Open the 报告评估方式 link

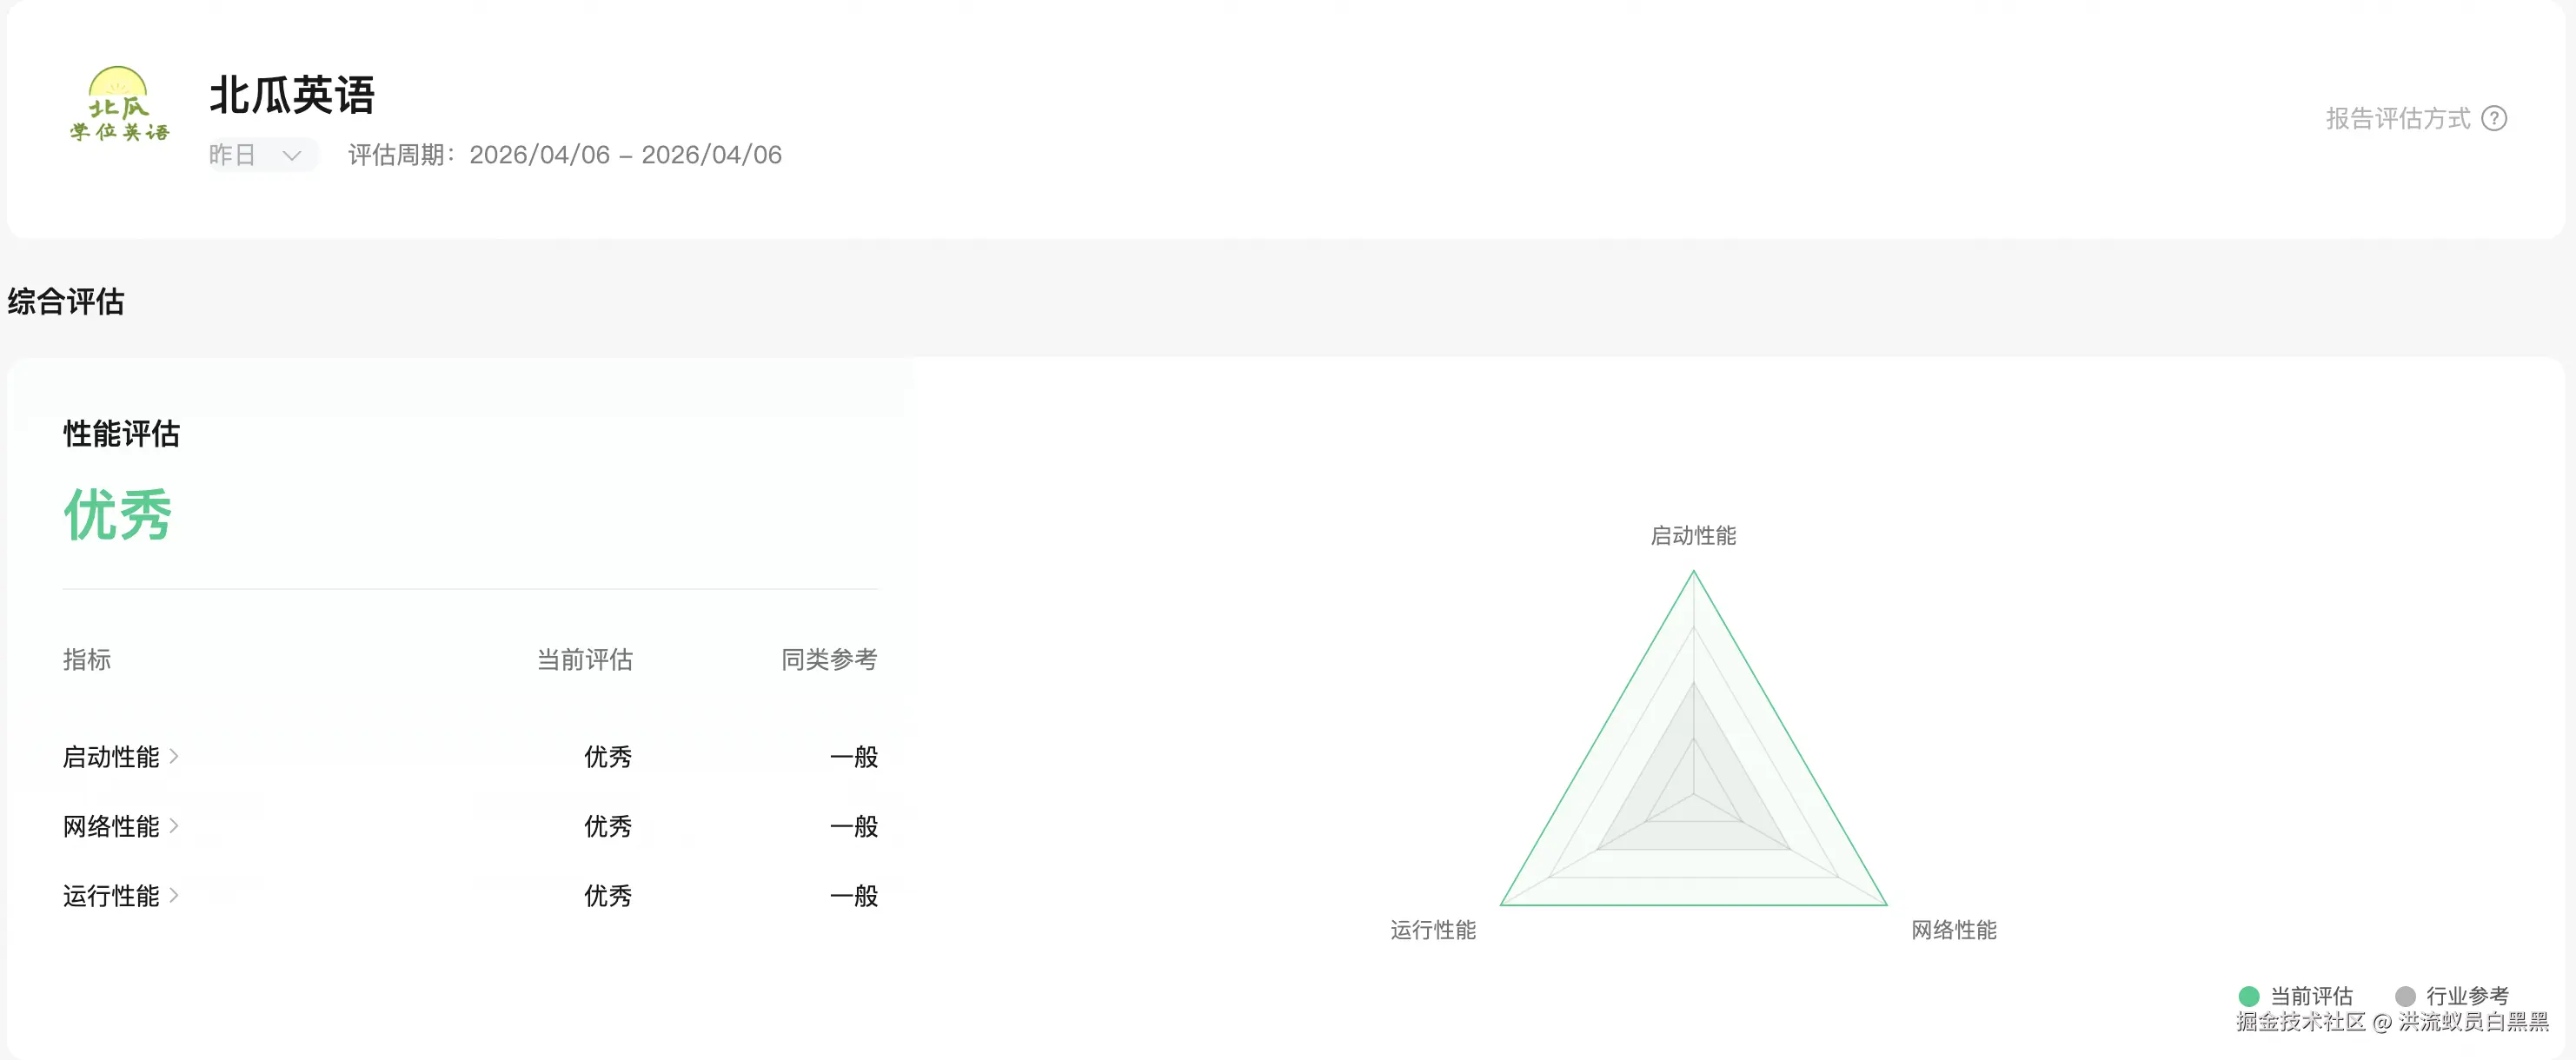click(2397, 119)
